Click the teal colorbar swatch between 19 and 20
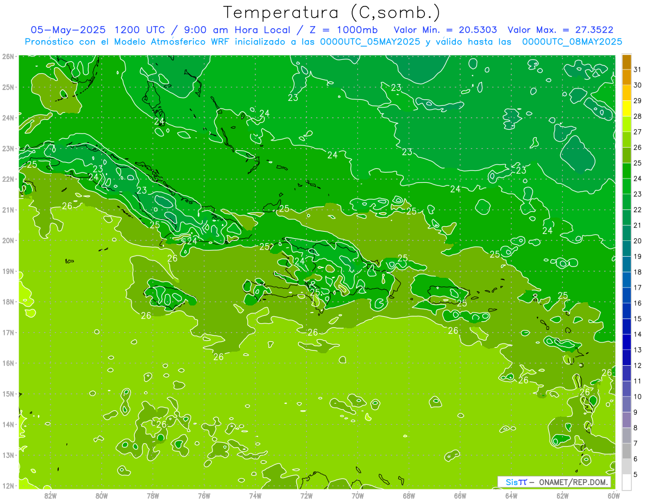 (626, 249)
